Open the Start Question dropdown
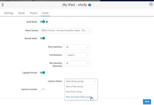This screenshot has width=154, height=105. coord(77,47)
